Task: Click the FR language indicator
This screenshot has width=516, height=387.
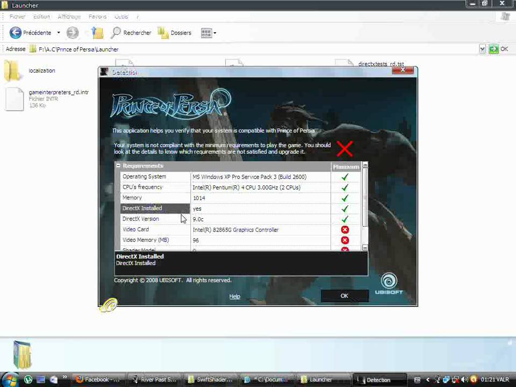Action: (x=417, y=380)
